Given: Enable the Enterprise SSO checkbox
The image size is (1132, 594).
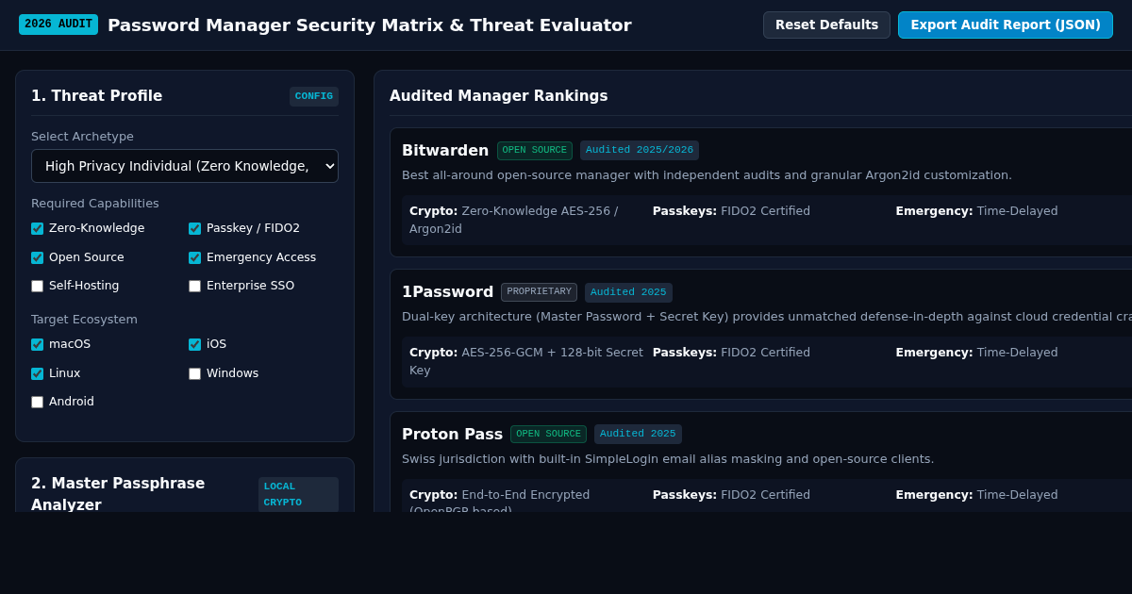Looking at the screenshot, I should pos(194,286).
